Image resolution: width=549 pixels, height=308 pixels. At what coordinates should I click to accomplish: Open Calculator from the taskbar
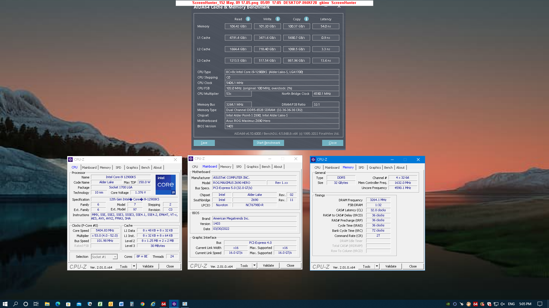132,304
